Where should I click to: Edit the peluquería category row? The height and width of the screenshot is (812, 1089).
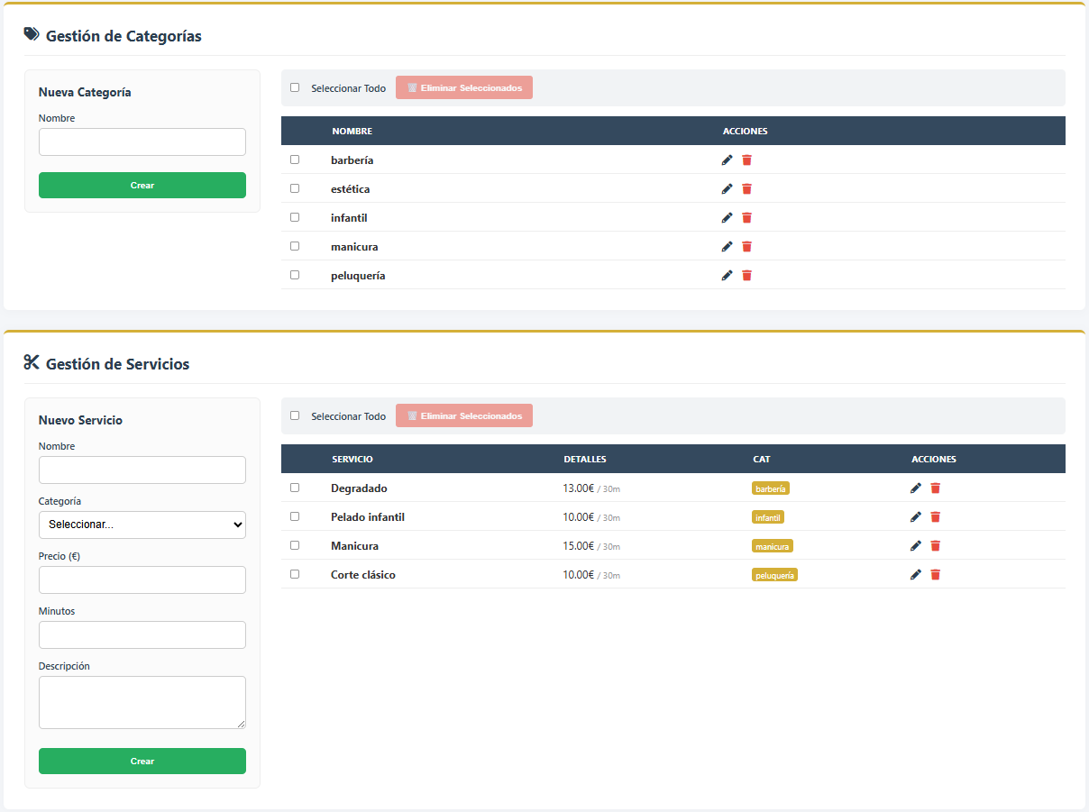[727, 276]
